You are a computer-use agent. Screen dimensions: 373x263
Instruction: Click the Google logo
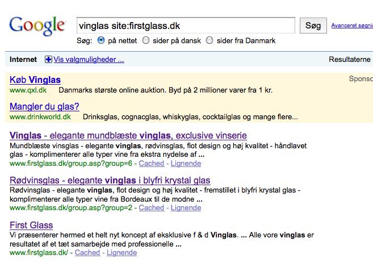click(37, 27)
